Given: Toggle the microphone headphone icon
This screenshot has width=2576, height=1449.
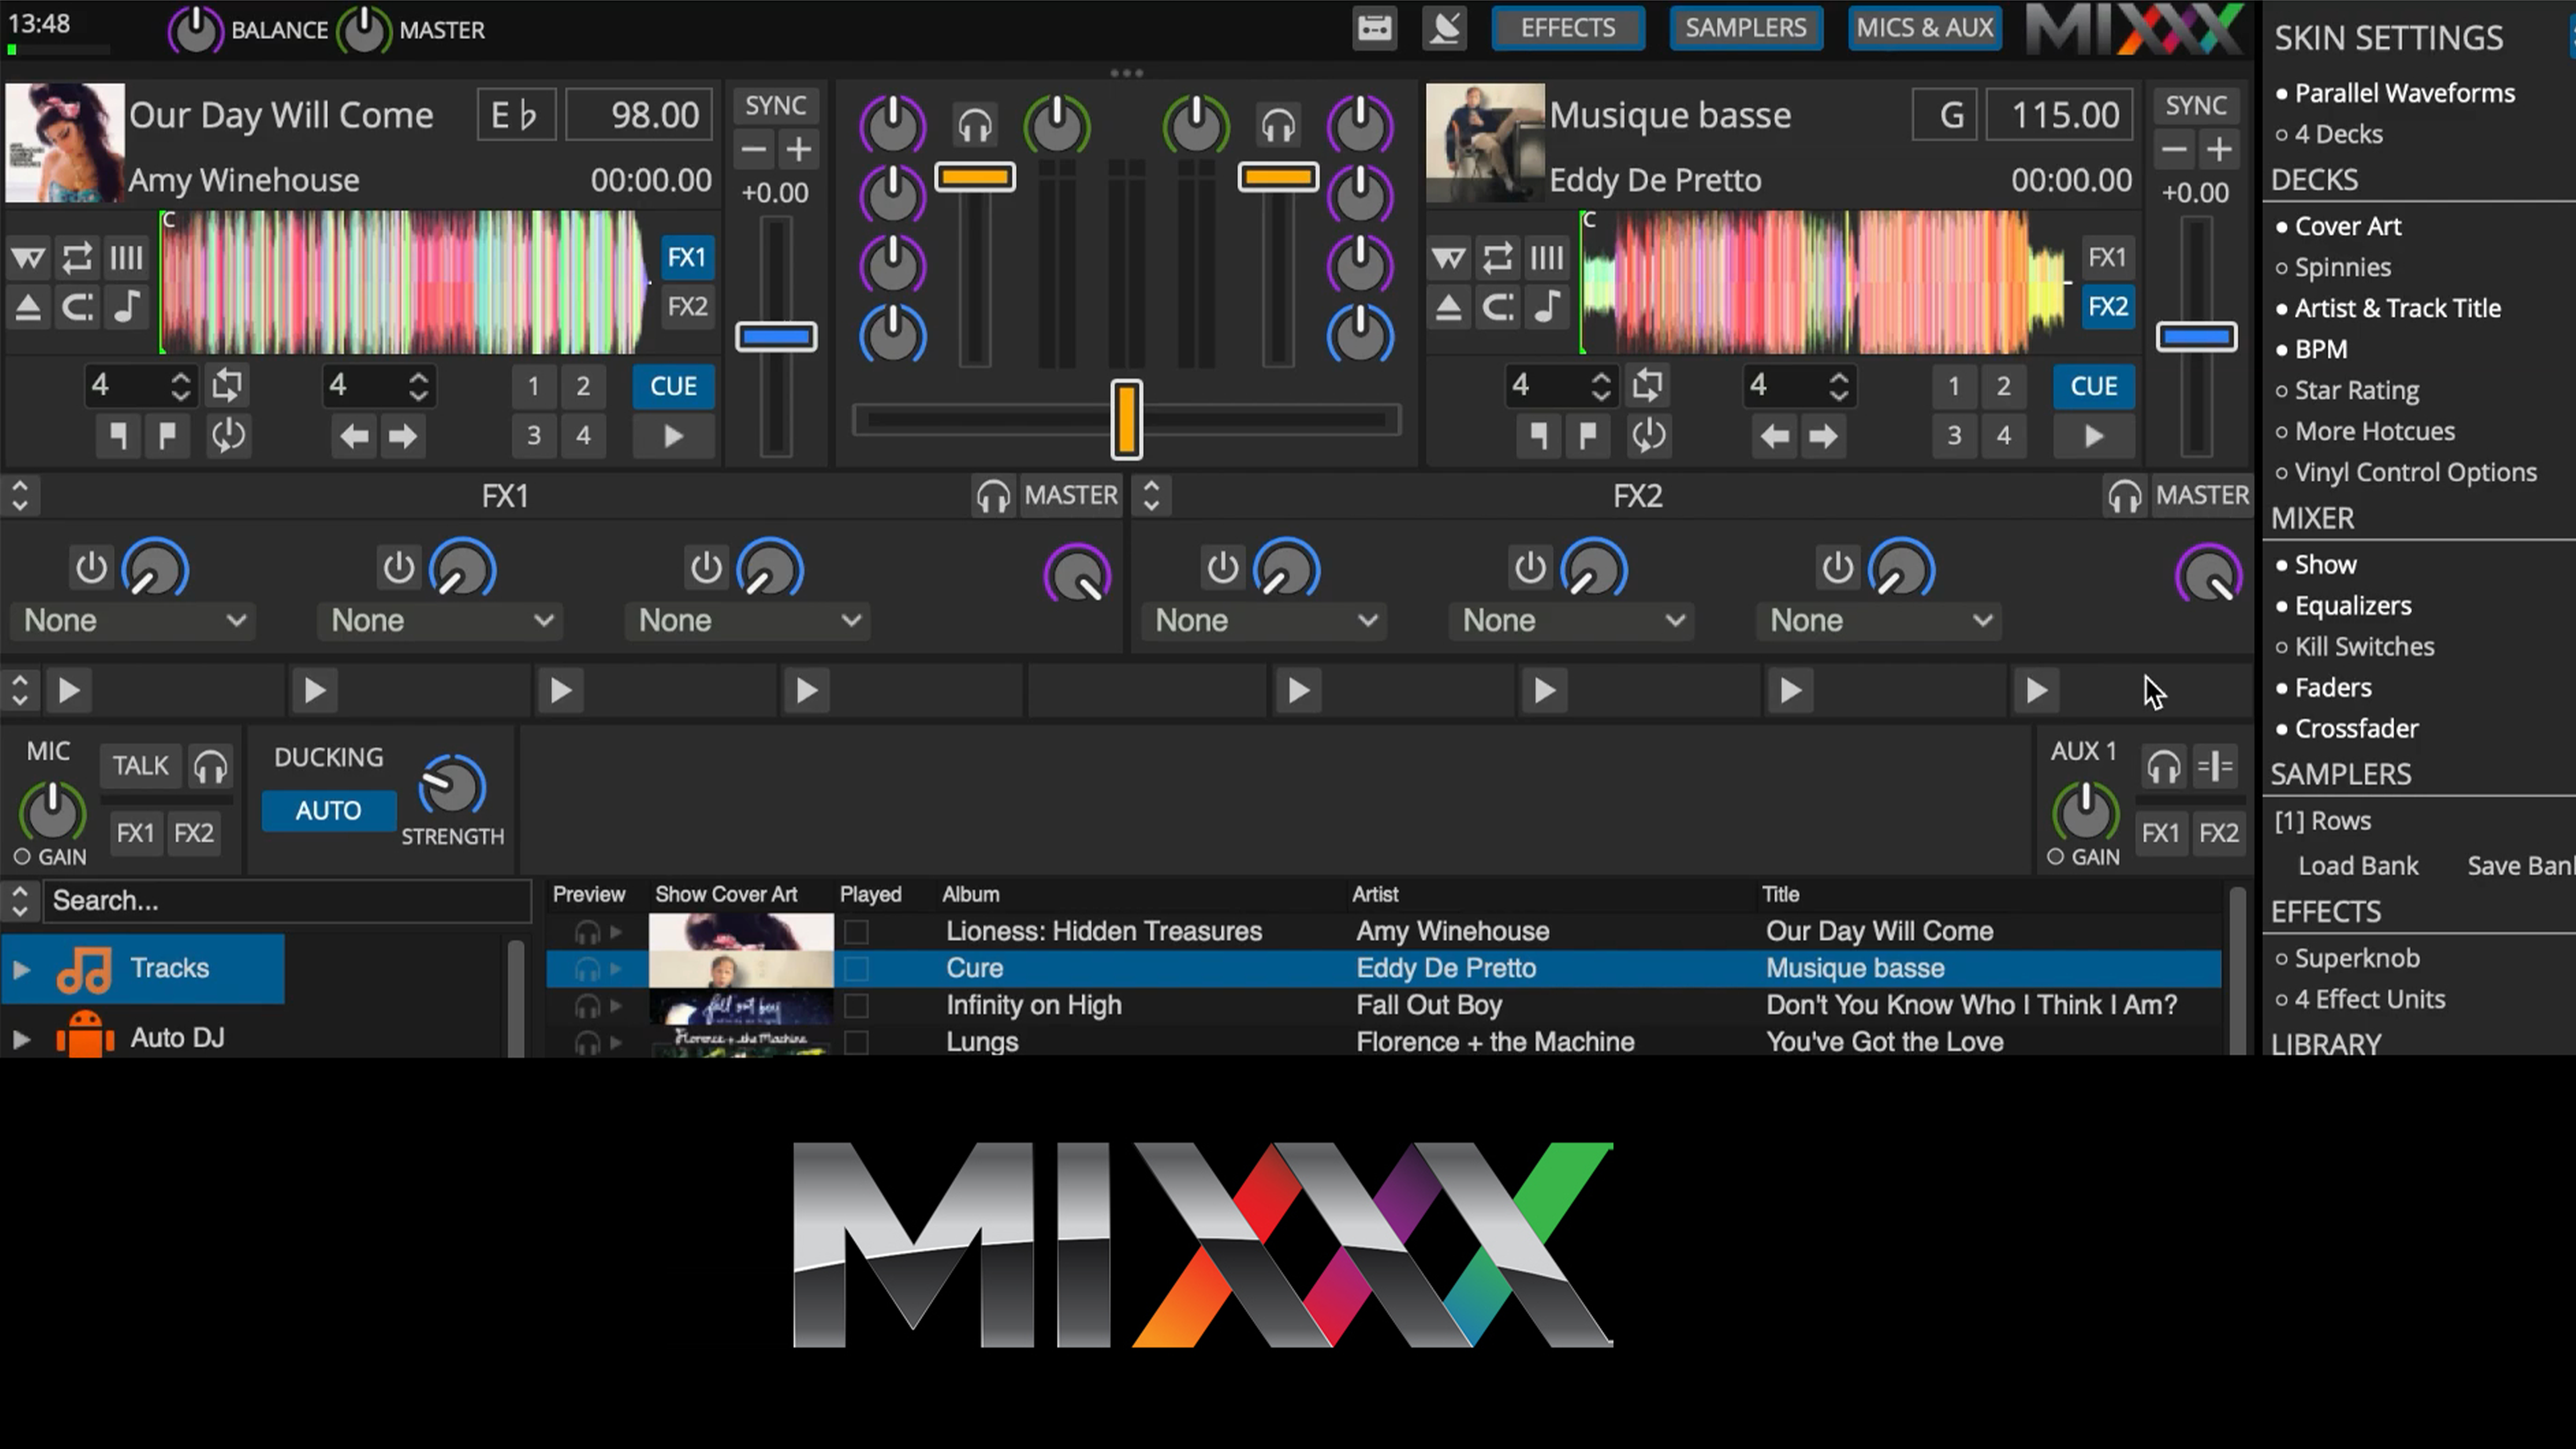Looking at the screenshot, I should coord(210,767).
